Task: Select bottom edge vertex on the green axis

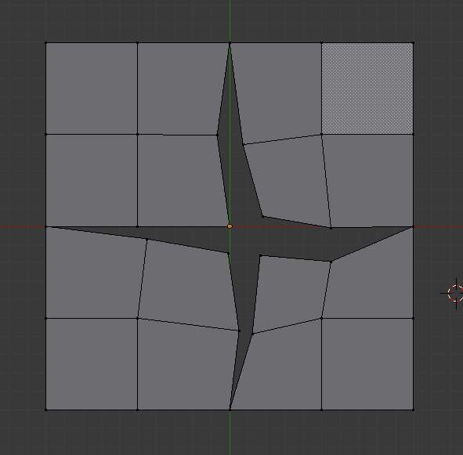Action: tap(230, 410)
